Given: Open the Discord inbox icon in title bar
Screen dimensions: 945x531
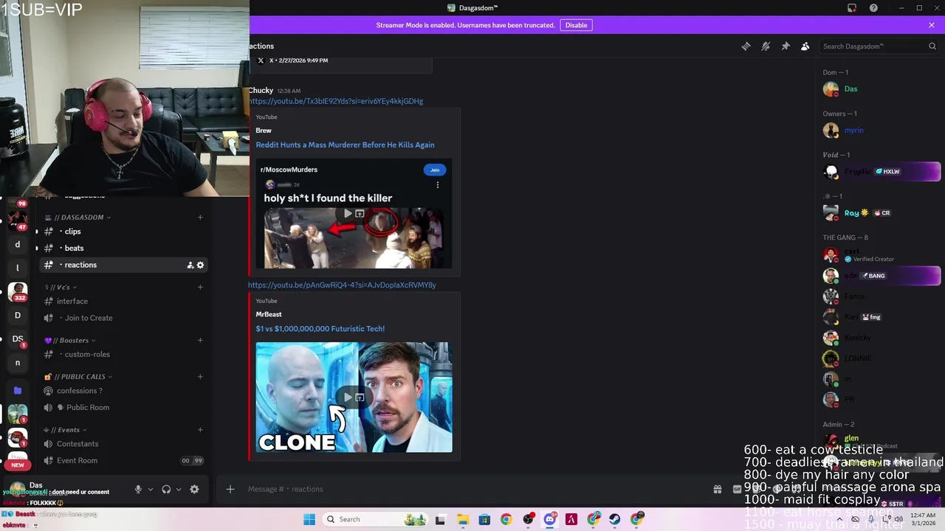Looking at the screenshot, I should pos(852,8).
